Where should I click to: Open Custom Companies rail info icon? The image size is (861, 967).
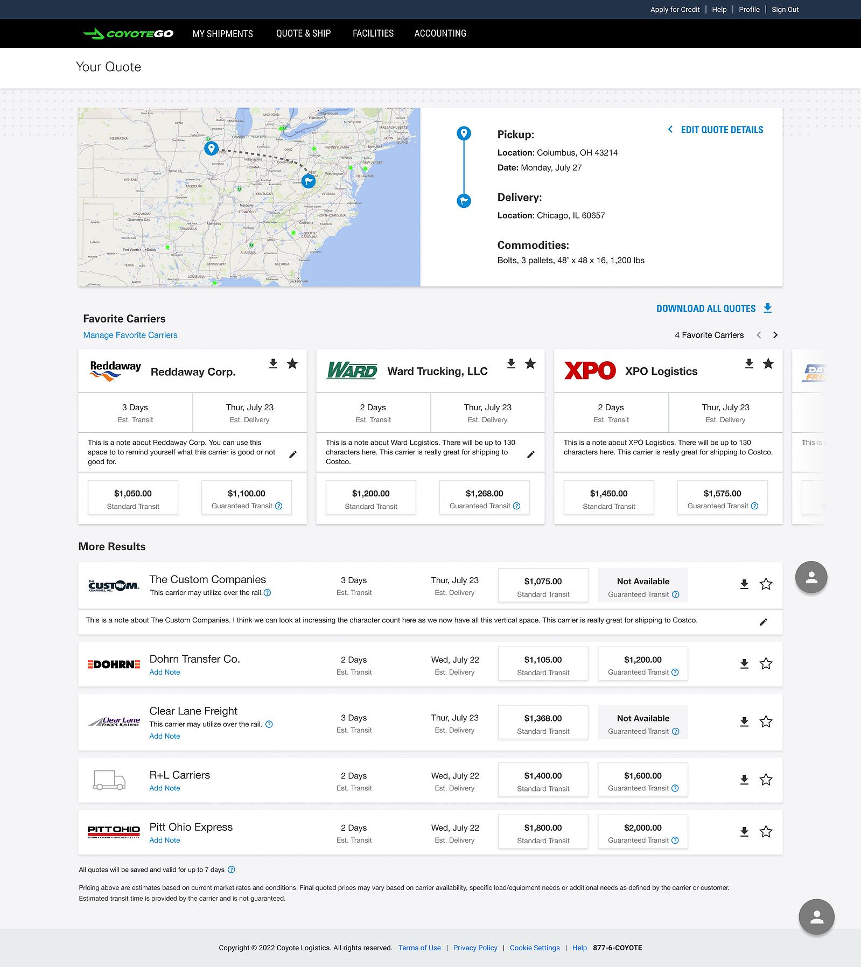pos(268,593)
